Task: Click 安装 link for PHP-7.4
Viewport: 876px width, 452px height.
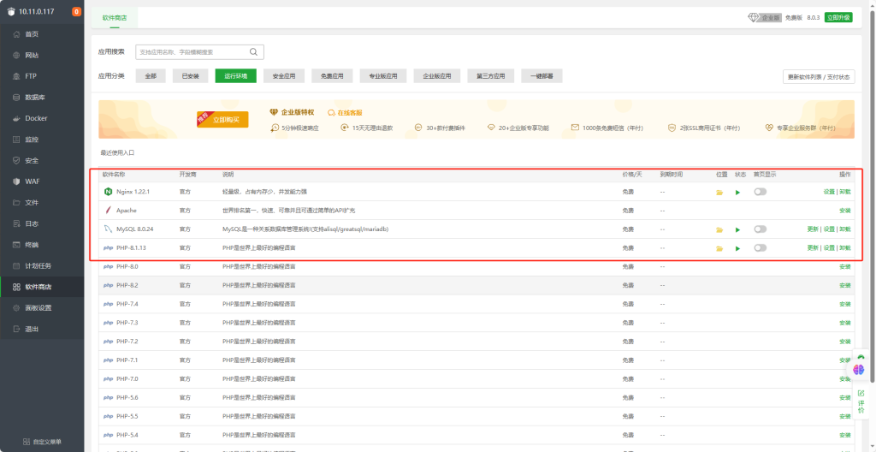Action: pos(845,304)
